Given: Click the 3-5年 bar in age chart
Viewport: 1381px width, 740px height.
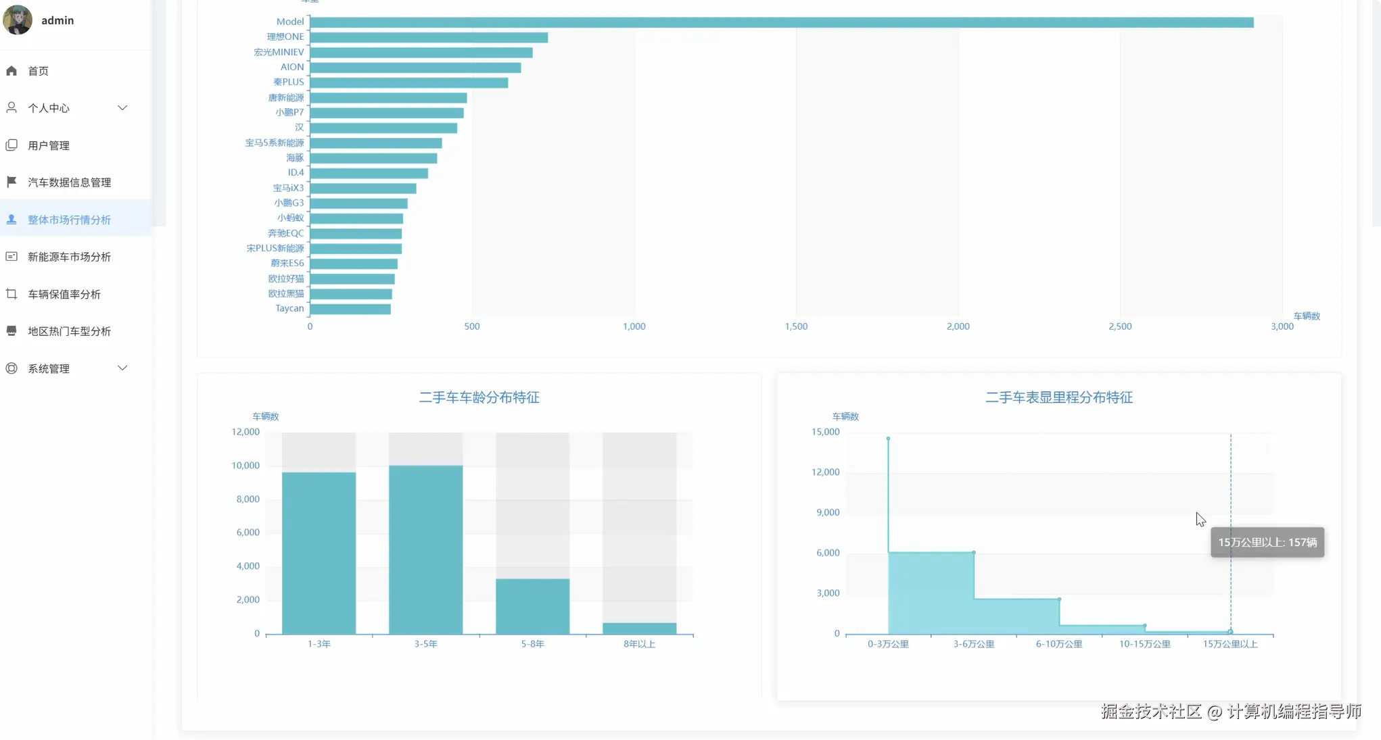Looking at the screenshot, I should (x=425, y=549).
